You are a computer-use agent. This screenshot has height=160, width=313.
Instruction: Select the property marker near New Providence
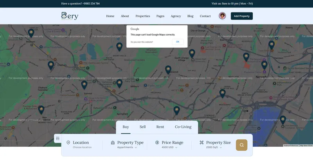coord(41,110)
